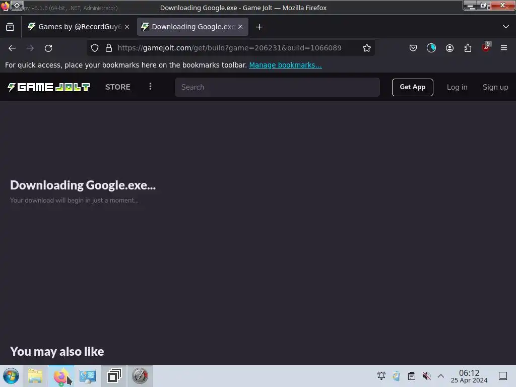Select the Downloading Google.exe tab
This screenshot has height=387, width=516.
192,27
